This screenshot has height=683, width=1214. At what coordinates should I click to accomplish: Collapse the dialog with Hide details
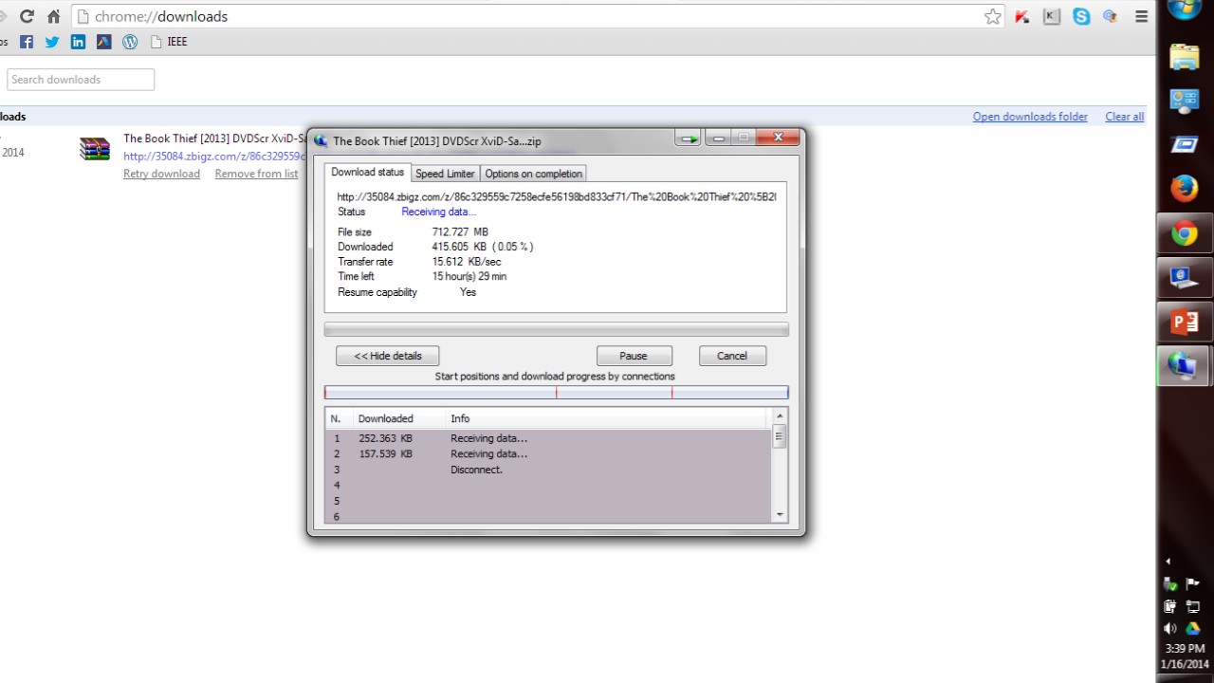click(387, 356)
